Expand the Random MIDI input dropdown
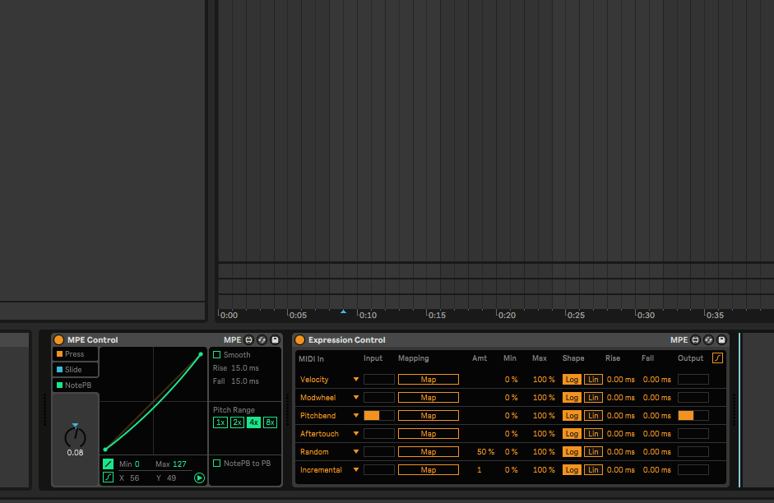This screenshot has width=774, height=503. 356,452
